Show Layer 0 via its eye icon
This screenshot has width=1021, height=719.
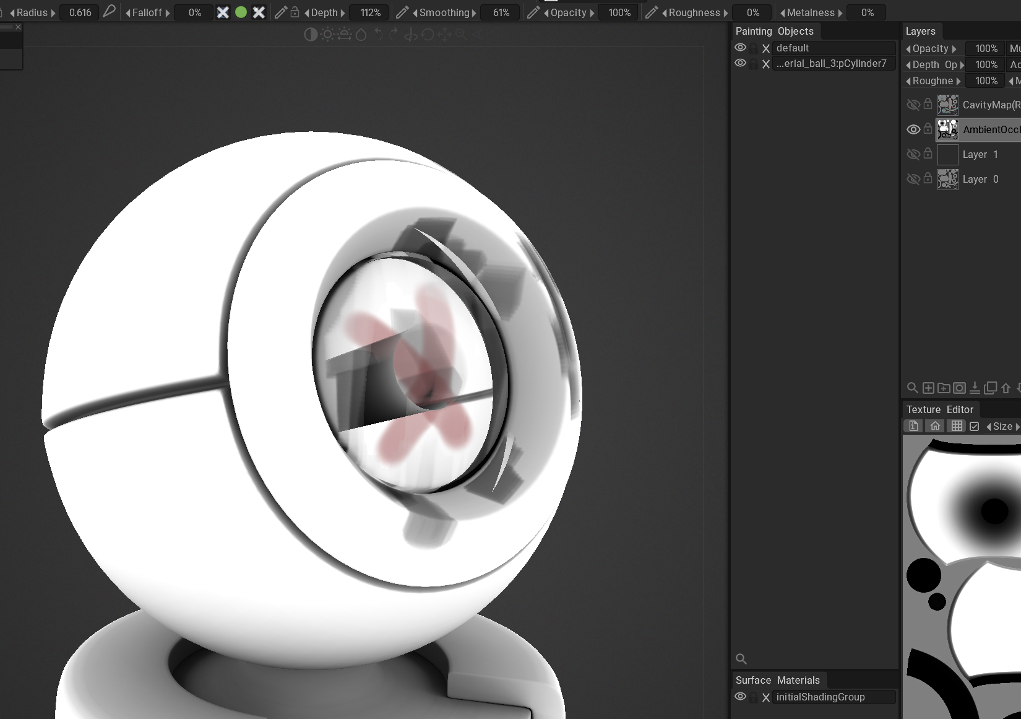pyautogui.click(x=913, y=179)
